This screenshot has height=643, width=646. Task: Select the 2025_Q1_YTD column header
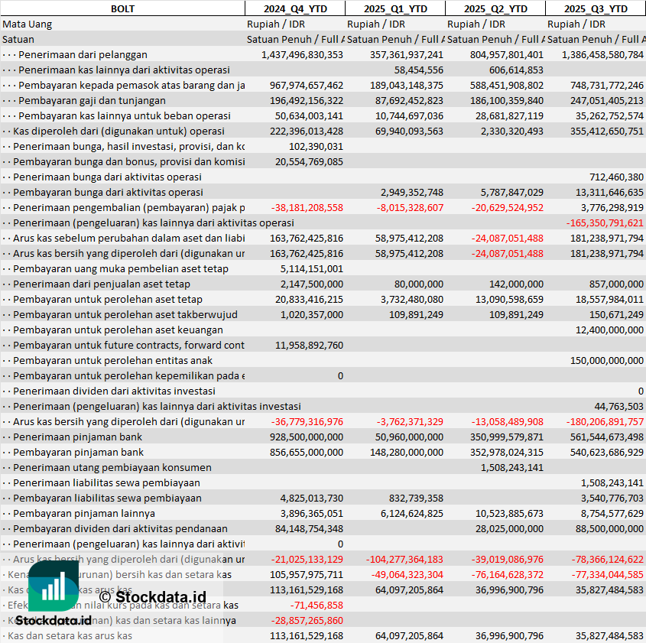click(395, 8)
